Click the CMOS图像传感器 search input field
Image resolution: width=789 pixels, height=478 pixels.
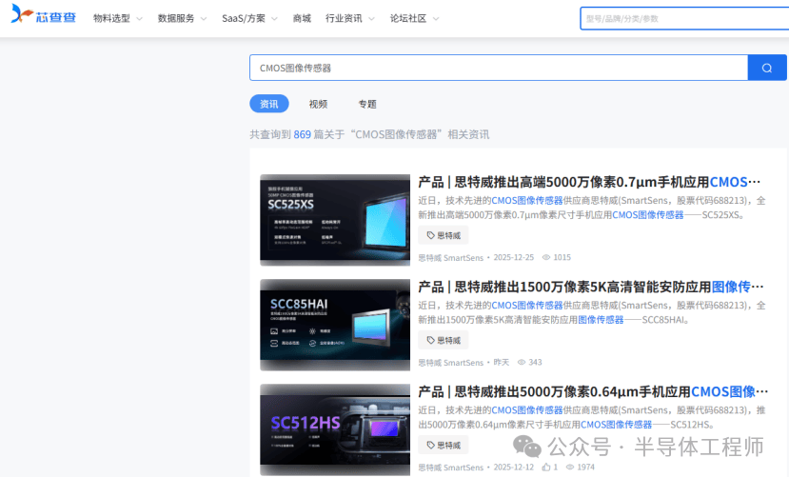499,68
